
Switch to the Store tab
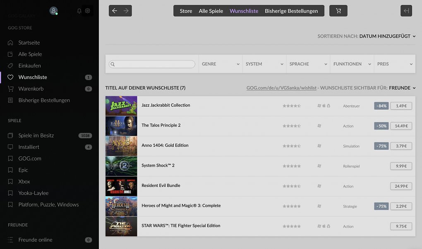pos(186,11)
